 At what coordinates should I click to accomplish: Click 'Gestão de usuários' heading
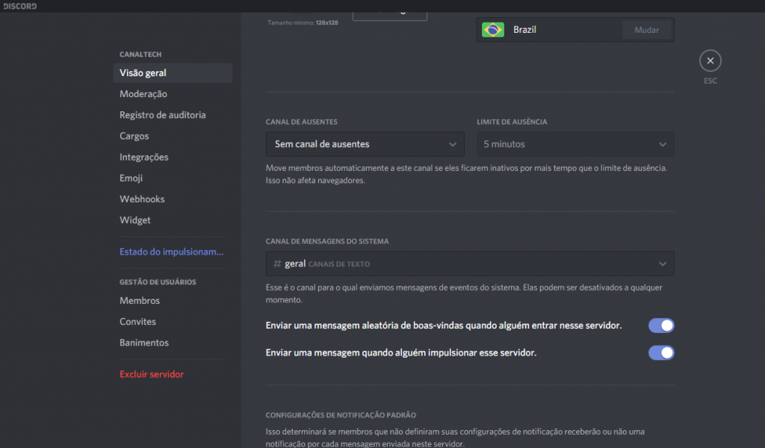click(x=158, y=281)
